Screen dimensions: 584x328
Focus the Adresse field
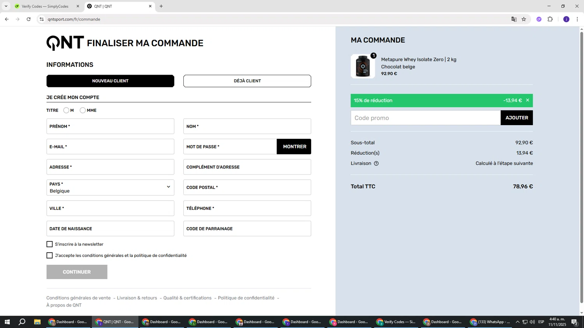110,167
